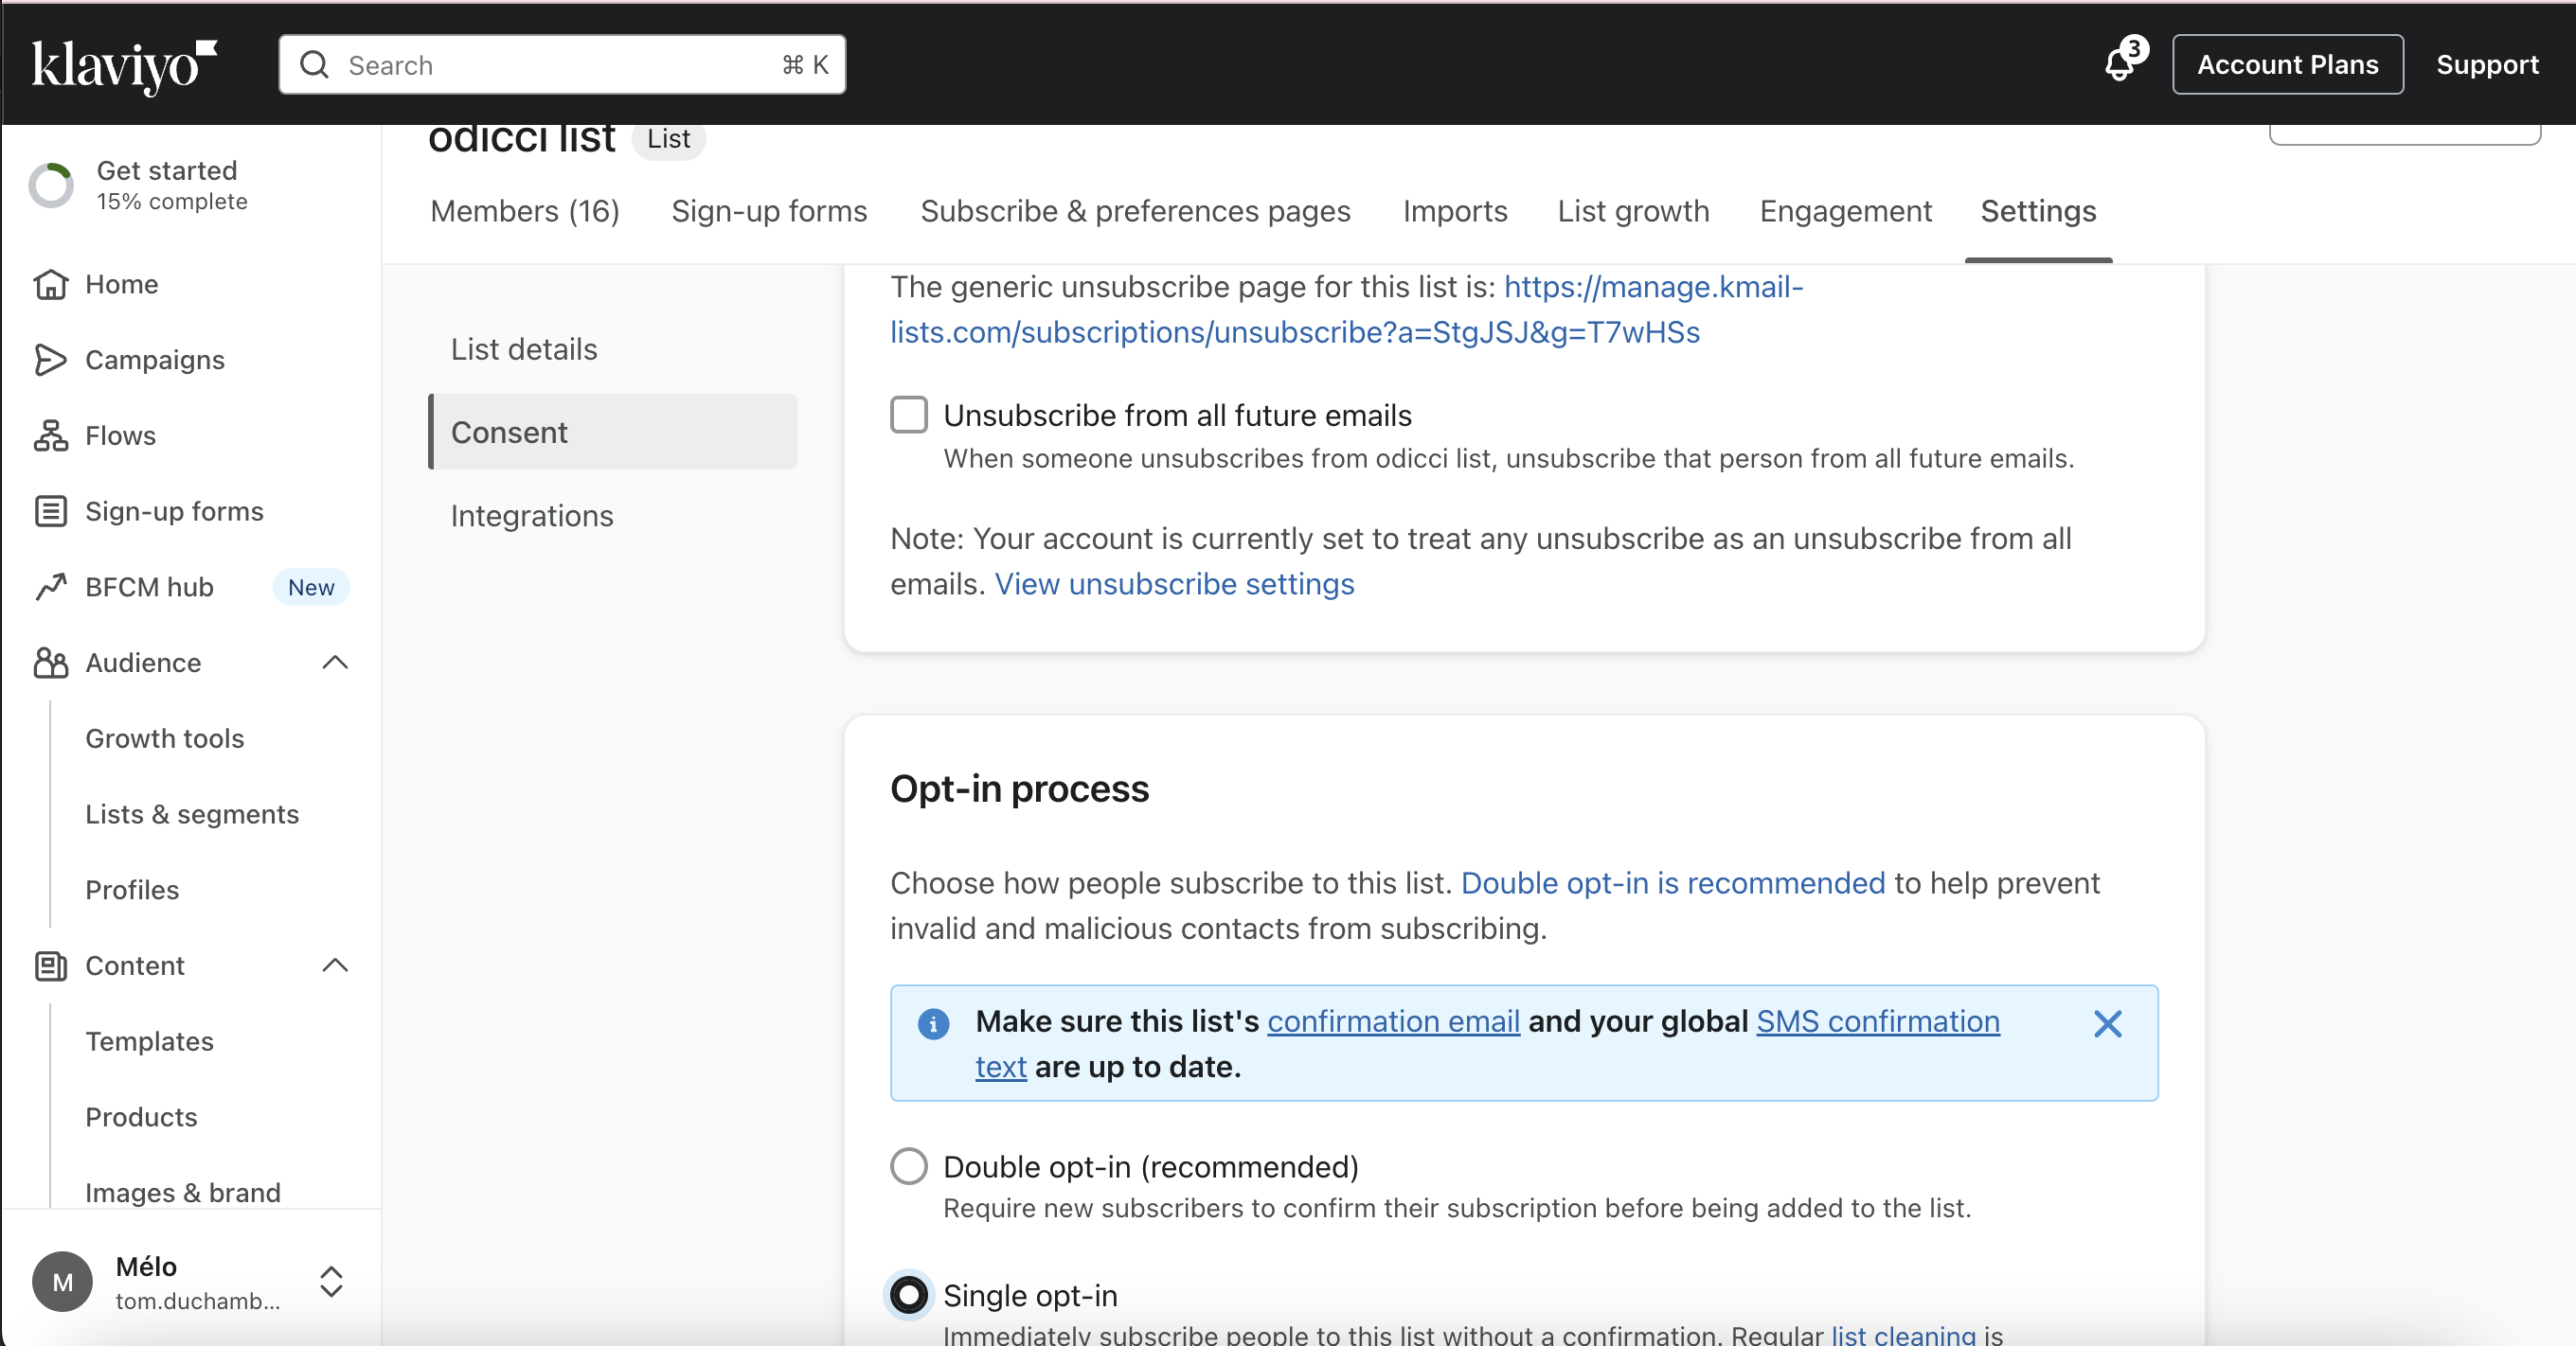The image size is (2576, 1346).
Task: Open the Mélo account switcher
Action: coord(331,1282)
